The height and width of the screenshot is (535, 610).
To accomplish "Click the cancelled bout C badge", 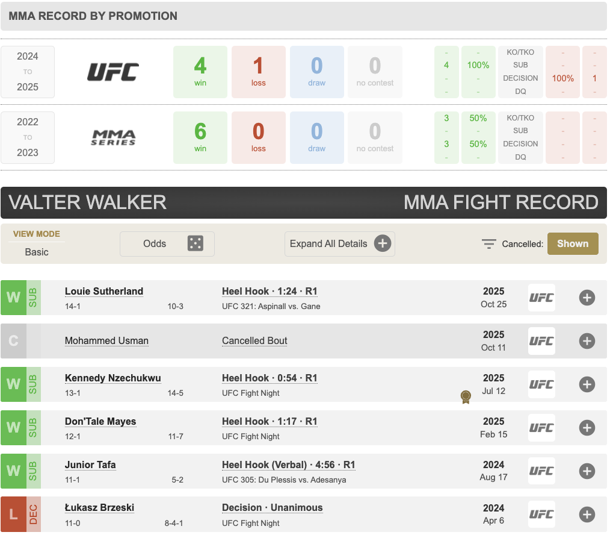I will pyautogui.click(x=13, y=341).
